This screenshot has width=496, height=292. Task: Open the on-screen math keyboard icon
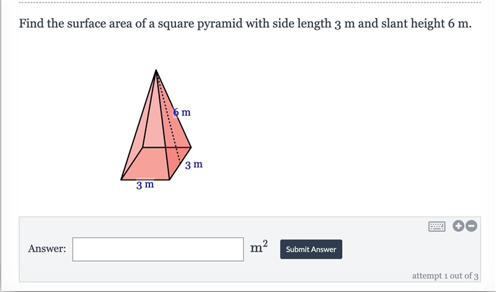pyautogui.click(x=437, y=226)
